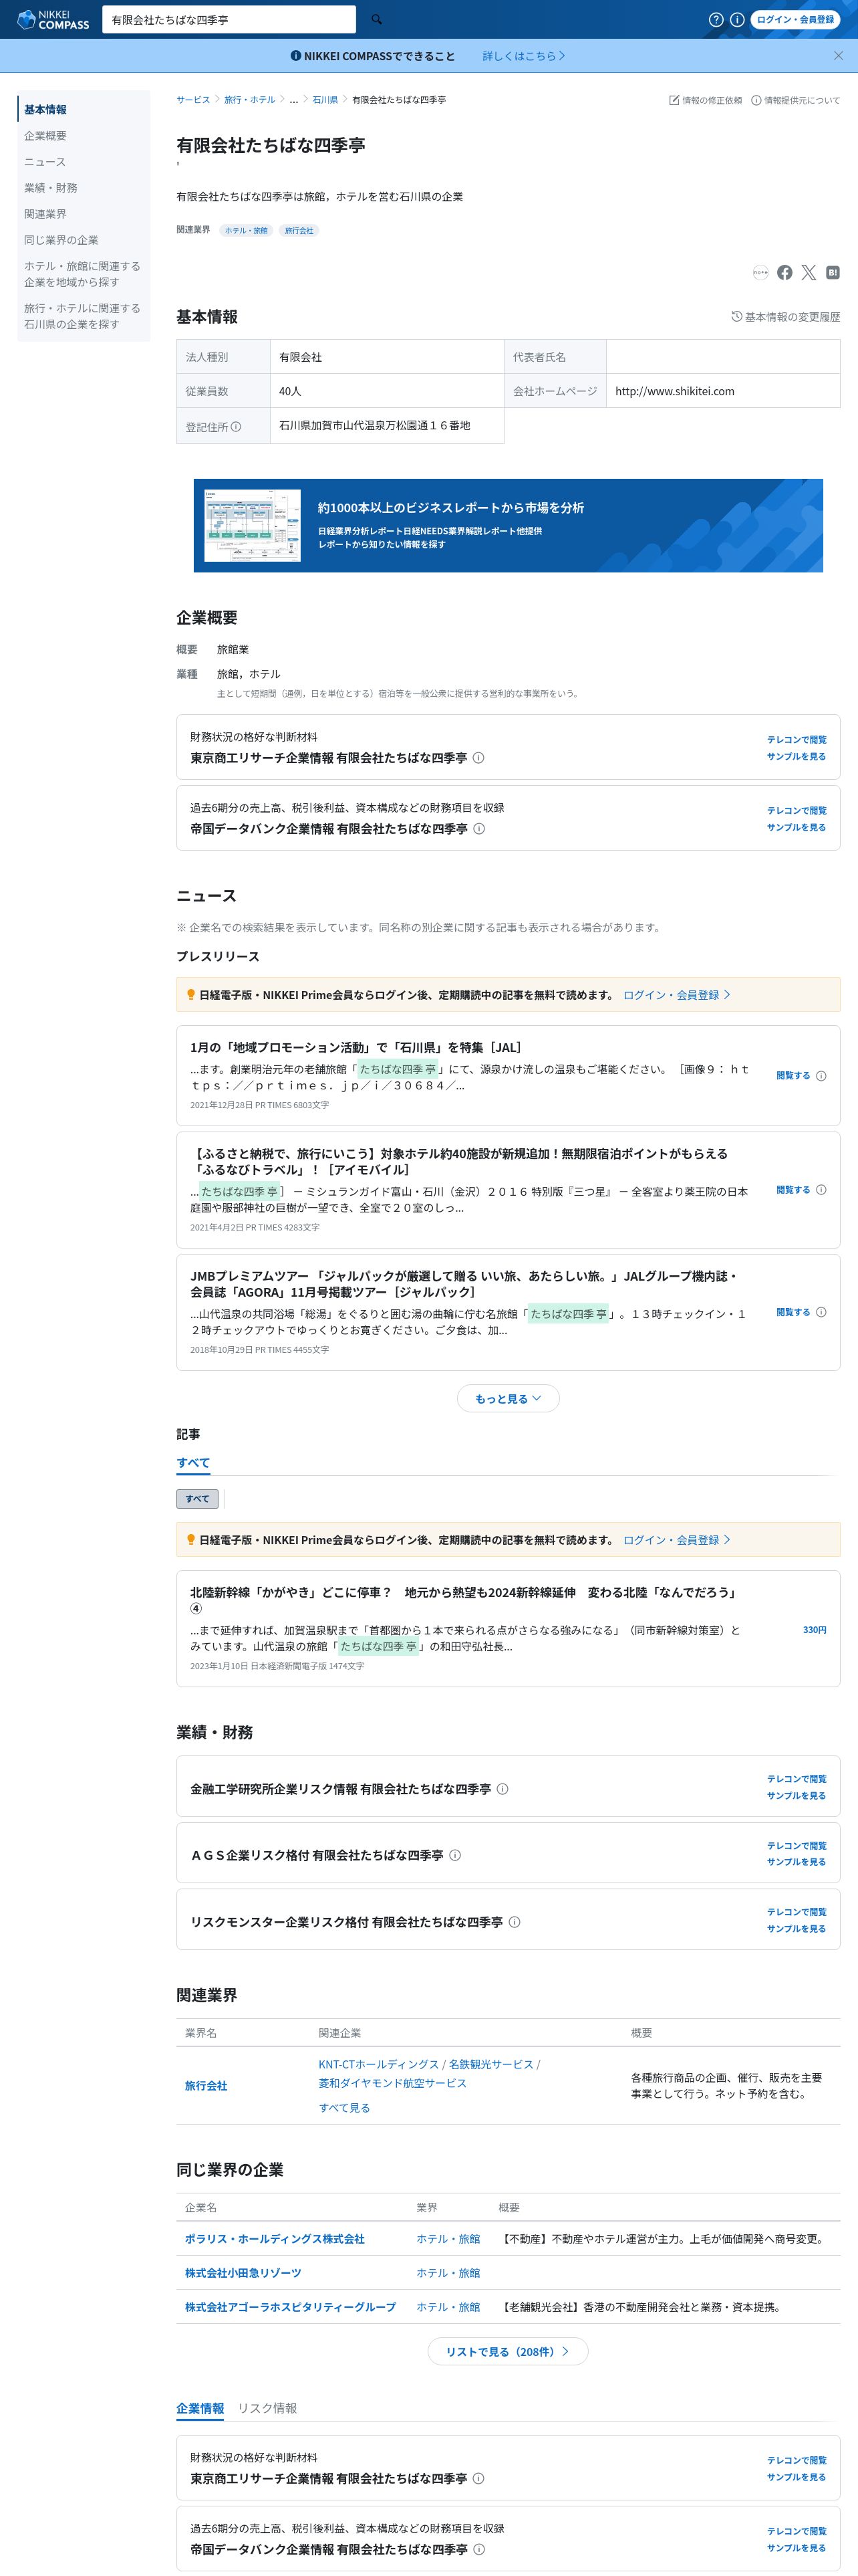
Task: Click info icon beside 金融工学研究所企業リスク情報
Action: pyautogui.click(x=503, y=1789)
